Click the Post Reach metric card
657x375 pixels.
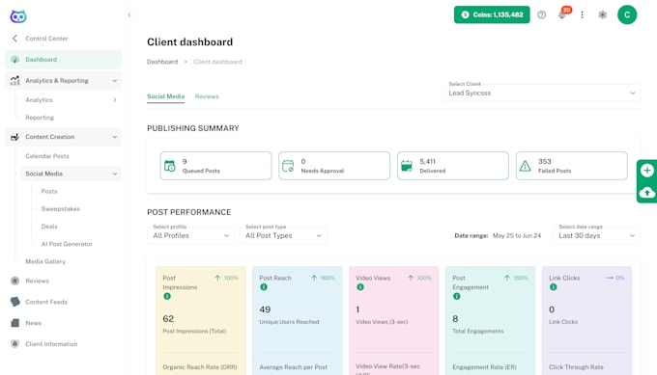tap(297, 321)
